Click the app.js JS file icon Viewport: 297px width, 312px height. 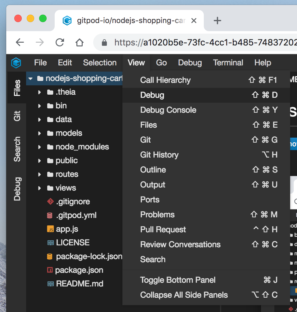pyautogui.click(x=50, y=229)
